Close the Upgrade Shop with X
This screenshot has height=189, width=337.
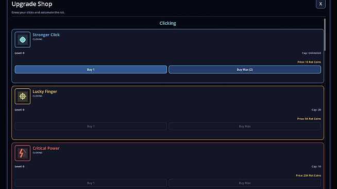[x=321, y=4]
